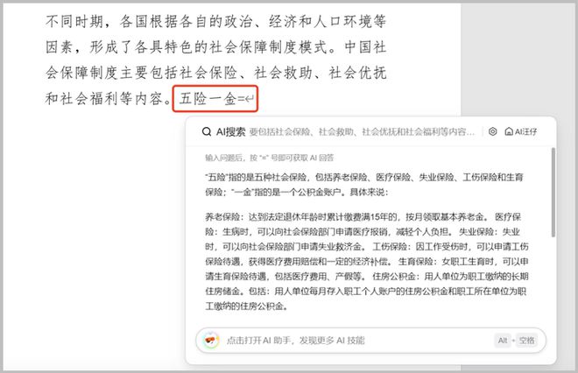Click the answer paragraph starting with 养老保险

tap(367, 261)
